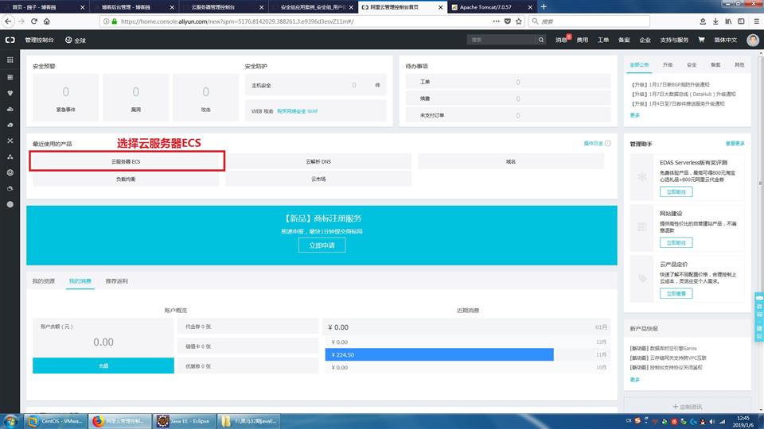This screenshot has width=764, height=429.
Task: Click the list icon in left sidebar
Action: point(10,77)
